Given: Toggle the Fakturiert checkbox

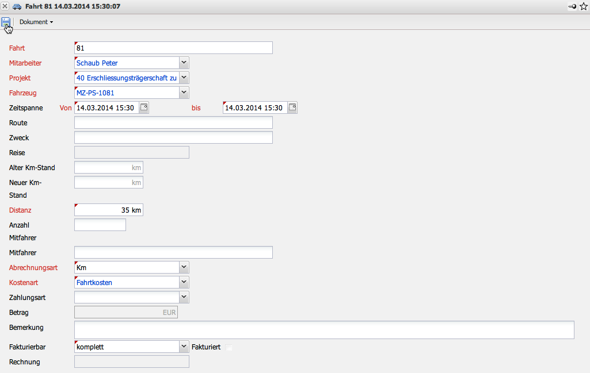Looking at the screenshot, I should (x=229, y=347).
